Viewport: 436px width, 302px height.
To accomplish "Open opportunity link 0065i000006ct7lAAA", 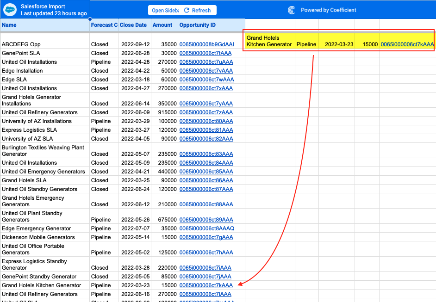I will click(x=205, y=294).
